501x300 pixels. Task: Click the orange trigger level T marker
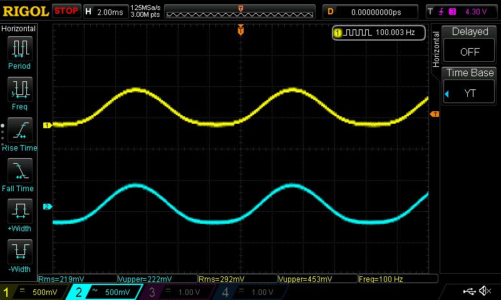[435, 114]
